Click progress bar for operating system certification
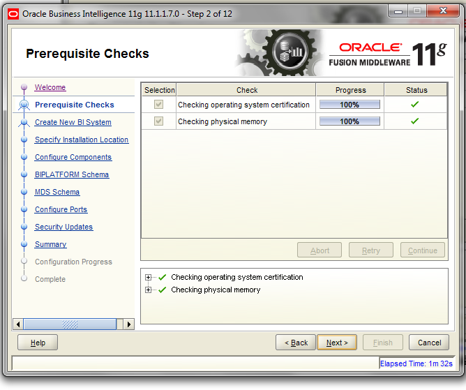The width and height of the screenshot is (466, 390). [x=349, y=105]
